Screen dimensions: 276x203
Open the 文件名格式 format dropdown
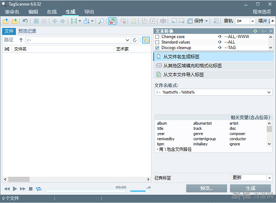[x=269, y=92]
